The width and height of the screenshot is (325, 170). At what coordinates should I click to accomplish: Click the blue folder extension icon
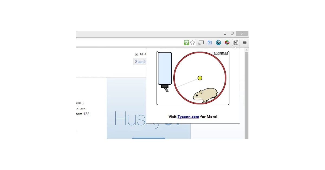pyautogui.click(x=210, y=42)
